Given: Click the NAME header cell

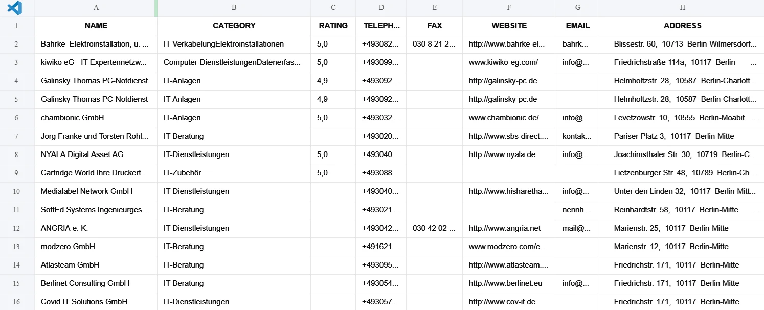Looking at the screenshot, I should [x=96, y=26].
